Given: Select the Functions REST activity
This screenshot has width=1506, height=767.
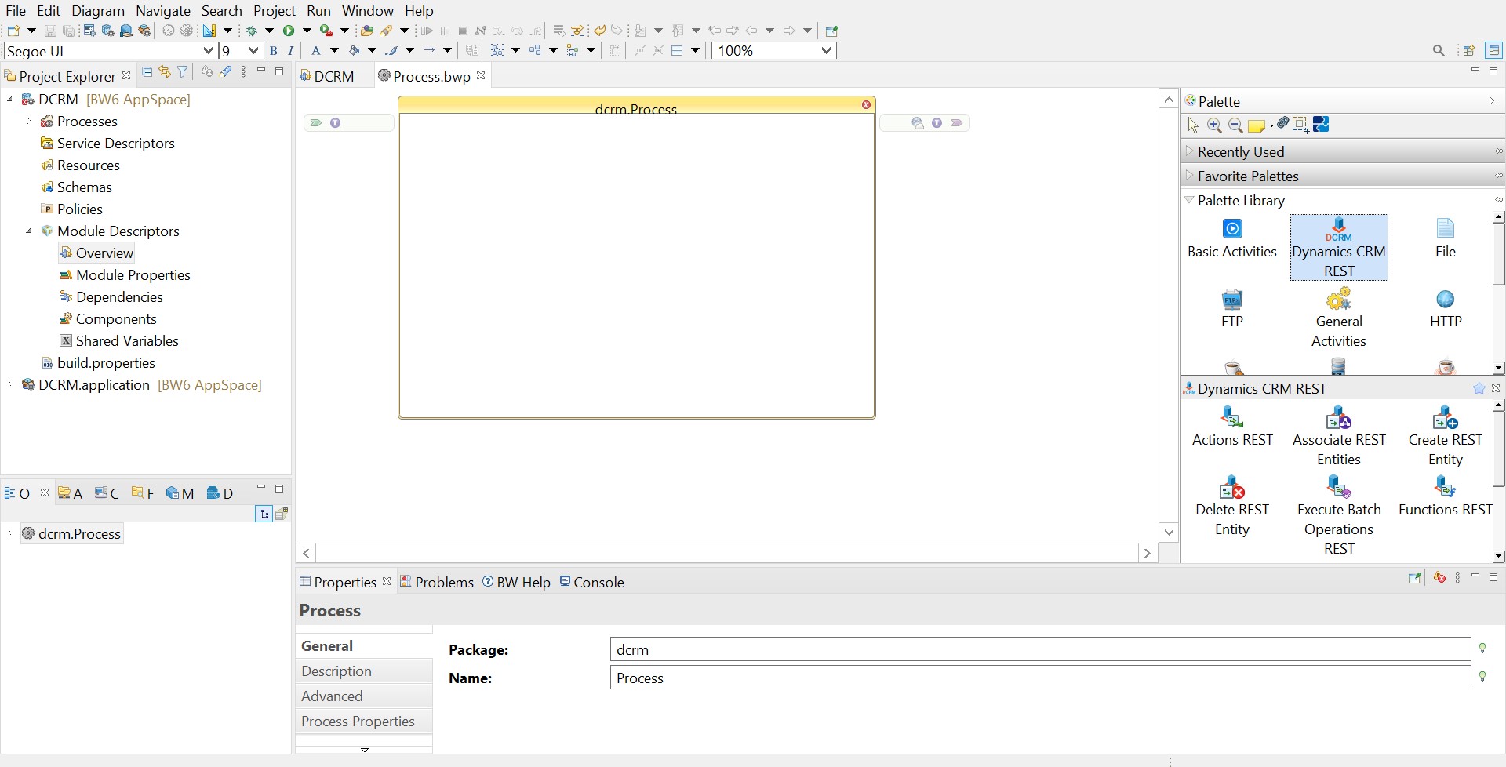Looking at the screenshot, I should [x=1445, y=497].
